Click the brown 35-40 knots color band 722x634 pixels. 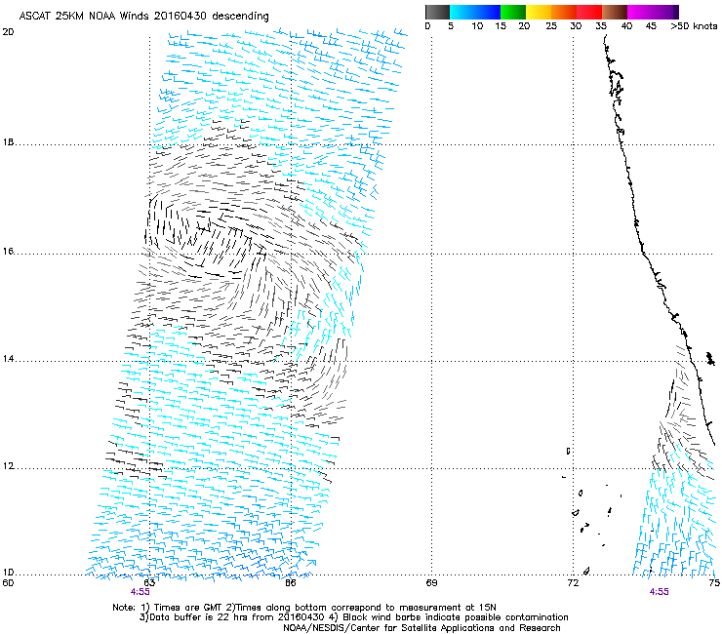(x=615, y=12)
